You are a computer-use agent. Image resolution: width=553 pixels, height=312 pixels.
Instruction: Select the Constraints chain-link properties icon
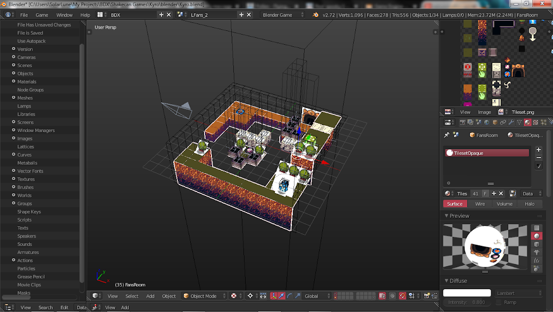click(x=503, y=122)
